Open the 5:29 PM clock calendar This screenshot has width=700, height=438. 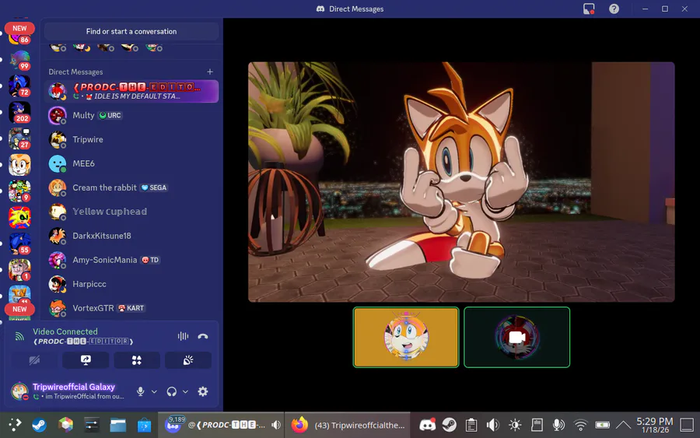tap(654, 425)
